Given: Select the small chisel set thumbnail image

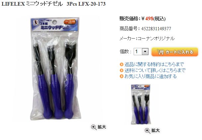Looking at the screenshot, I should click(x=141, y=104).
